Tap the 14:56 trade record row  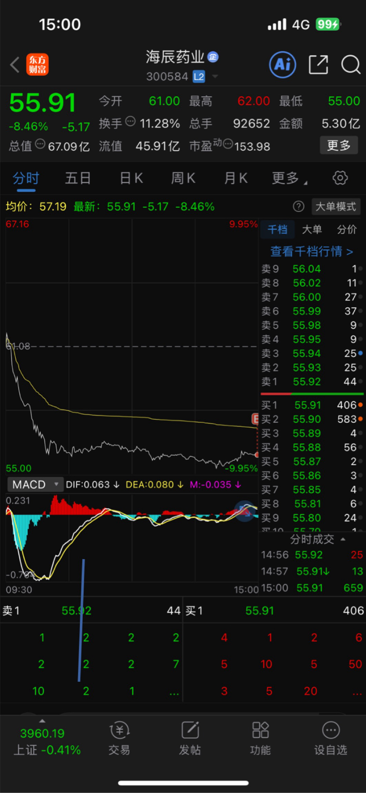312,555
